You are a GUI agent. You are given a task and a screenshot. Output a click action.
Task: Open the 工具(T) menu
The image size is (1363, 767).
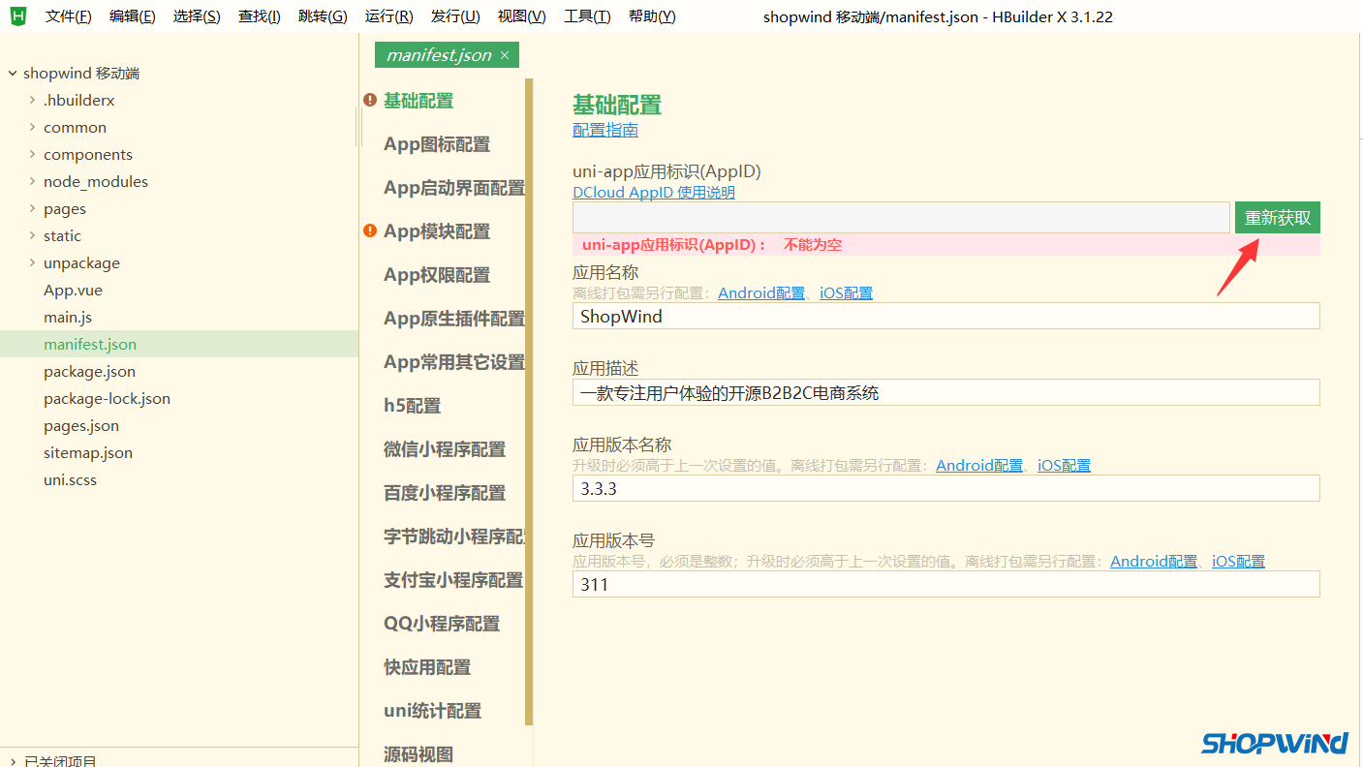587,16
